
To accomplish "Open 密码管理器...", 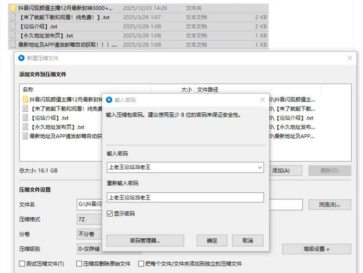I will point(145,241).
